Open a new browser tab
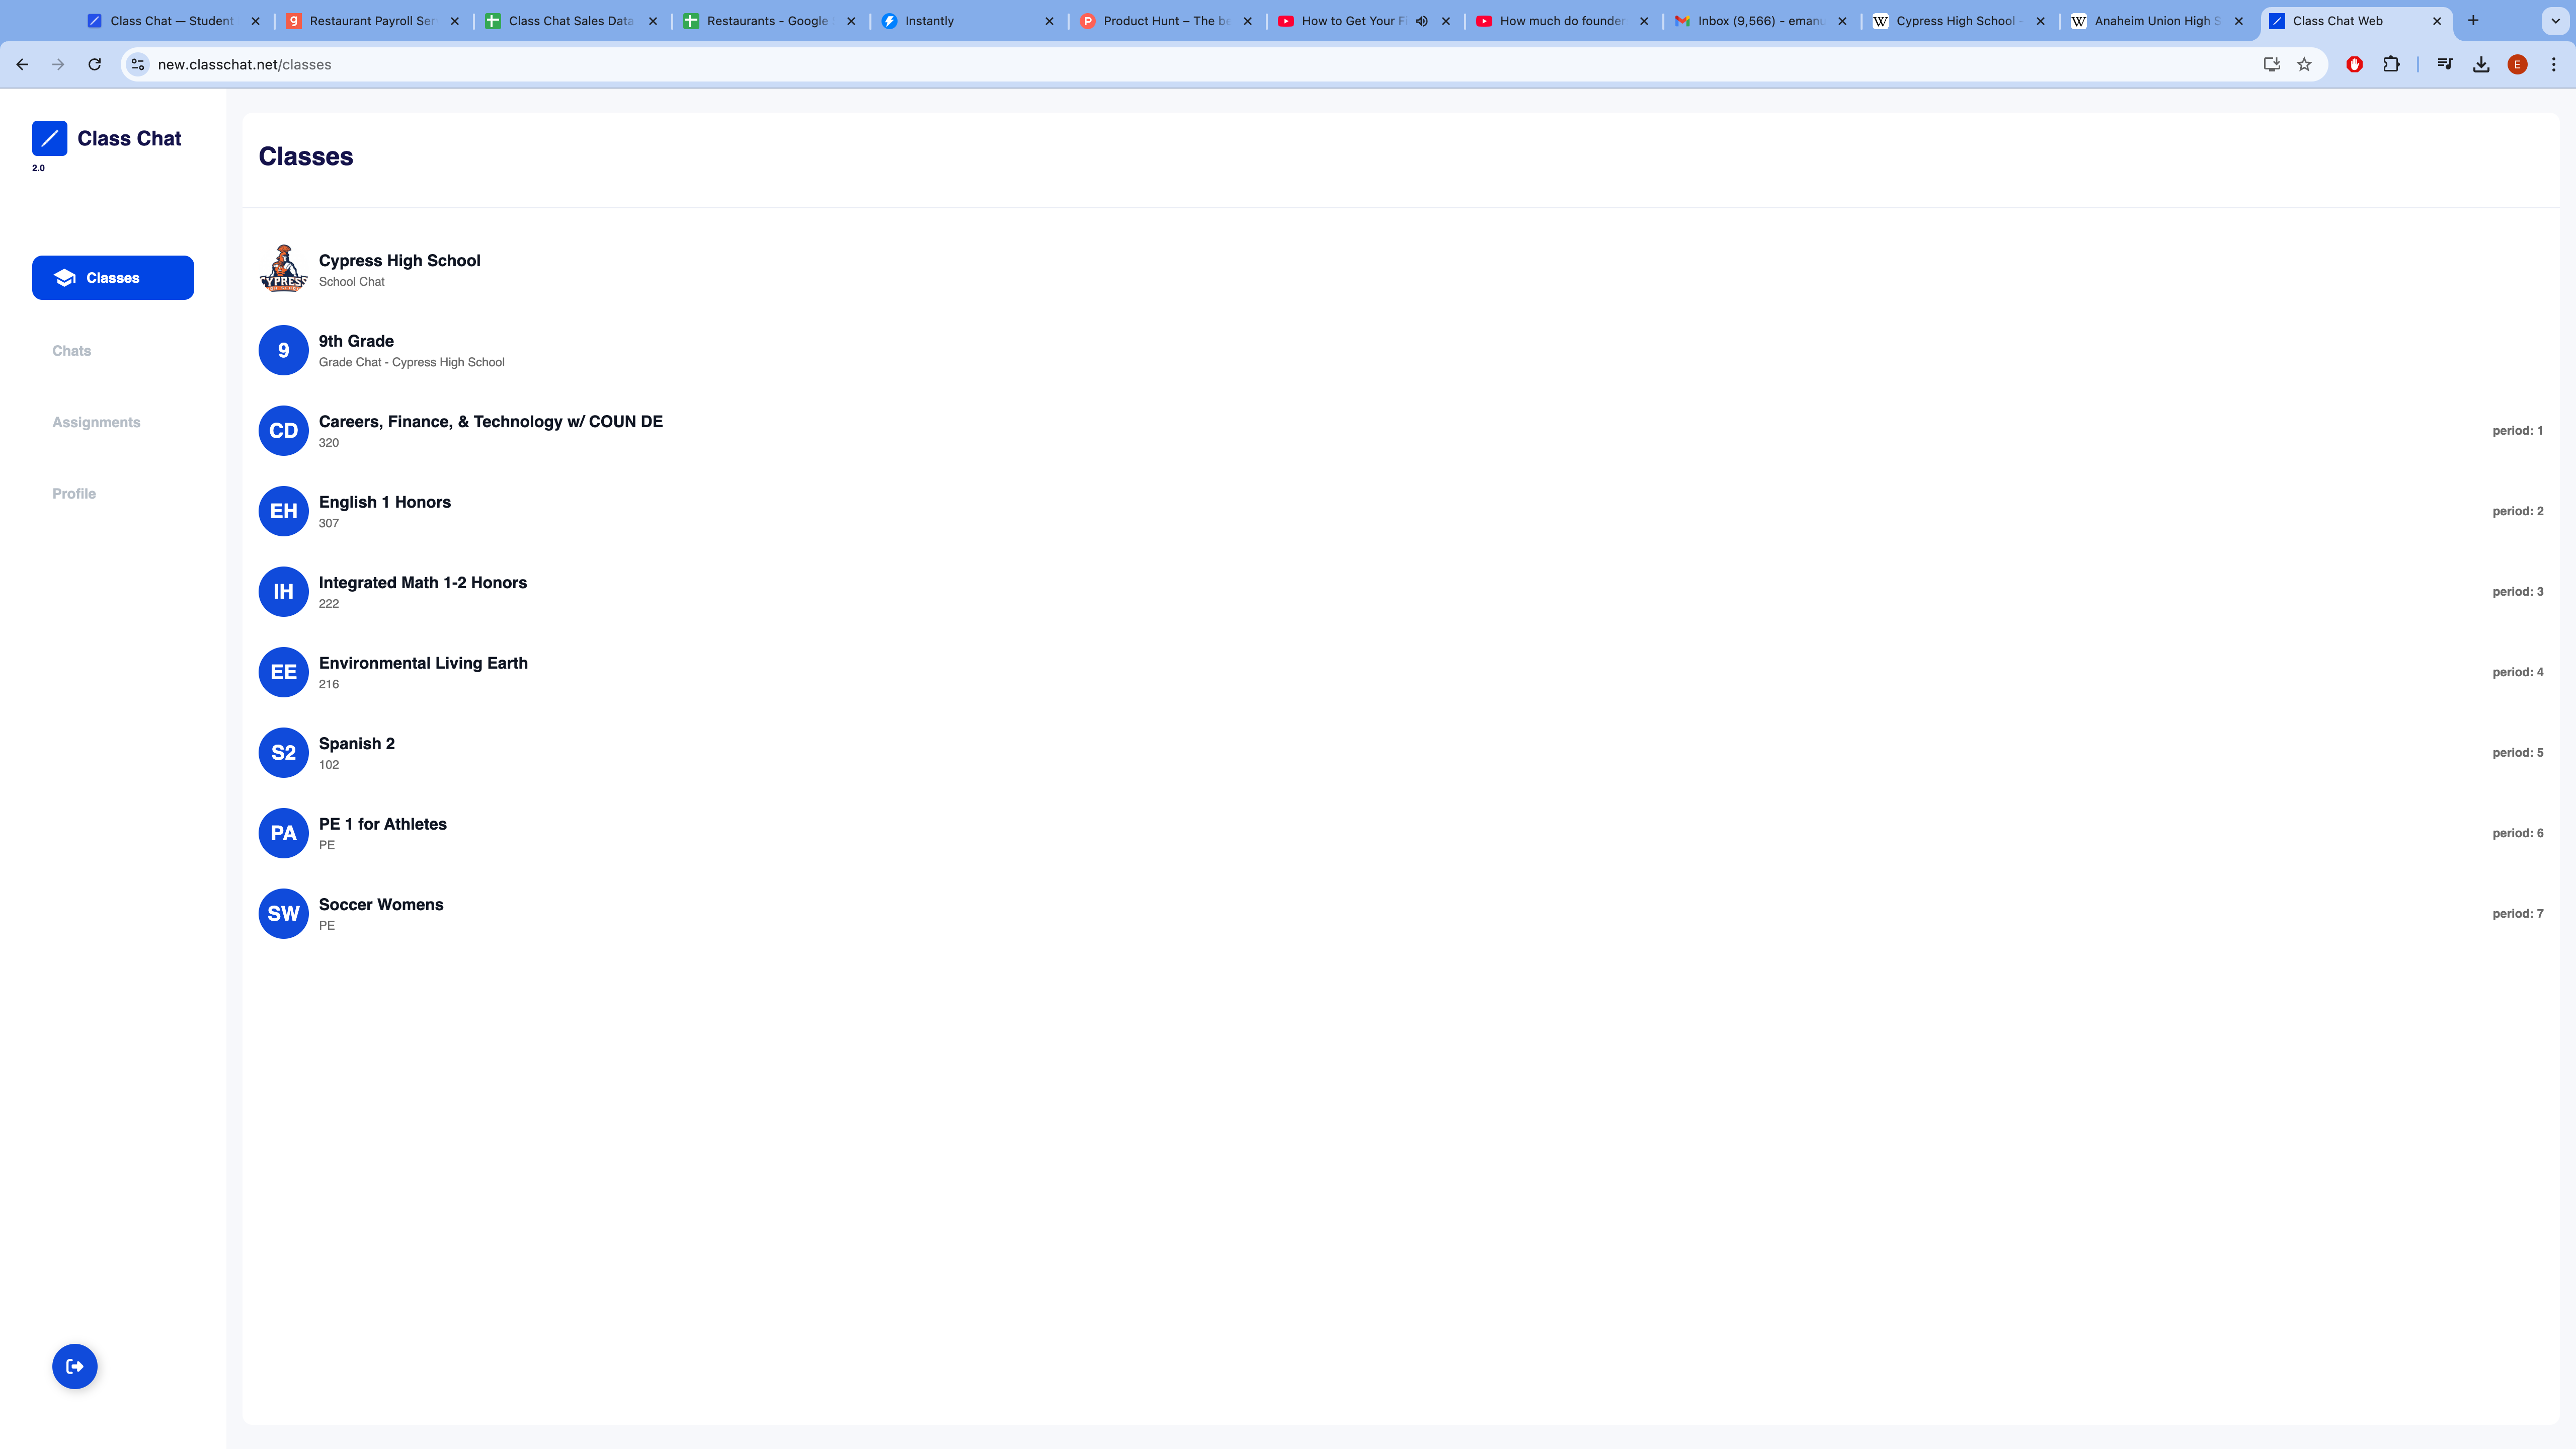The height and width of the screenshot is (1449, 2576). point(2473,20)
